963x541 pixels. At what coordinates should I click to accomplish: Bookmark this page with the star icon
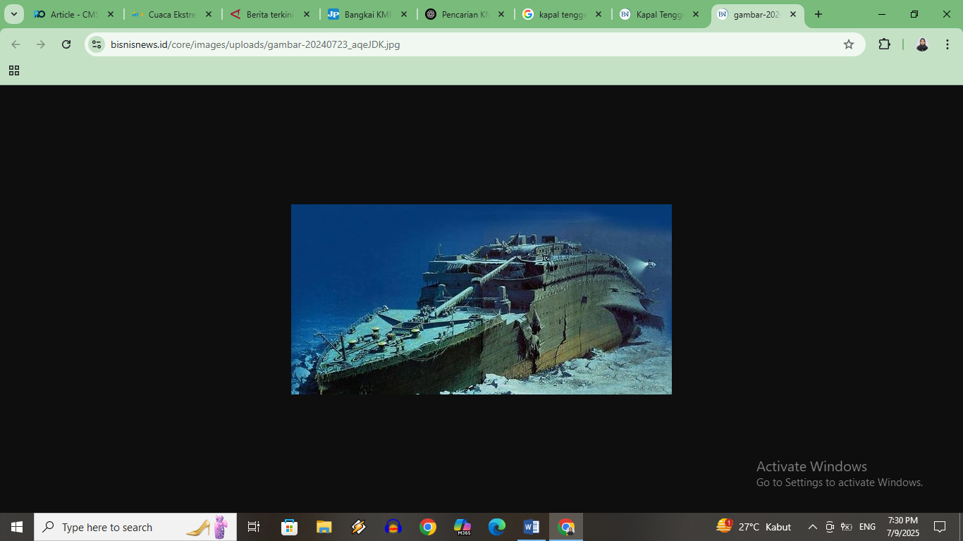pos(849,44)
